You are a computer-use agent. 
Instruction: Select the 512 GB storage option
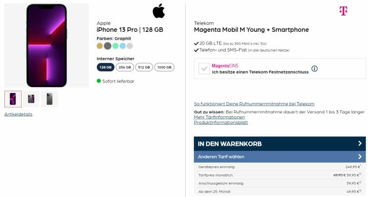pyautogui.click(x=144, y=67)
